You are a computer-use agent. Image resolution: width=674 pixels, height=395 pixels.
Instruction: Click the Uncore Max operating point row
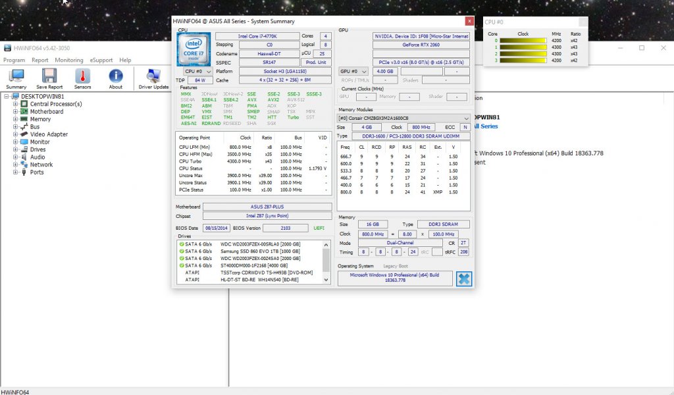253,175
